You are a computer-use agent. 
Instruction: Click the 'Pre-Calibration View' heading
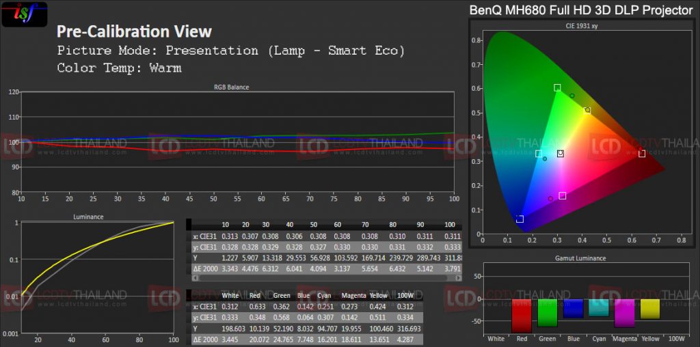[x=135, y=31]
